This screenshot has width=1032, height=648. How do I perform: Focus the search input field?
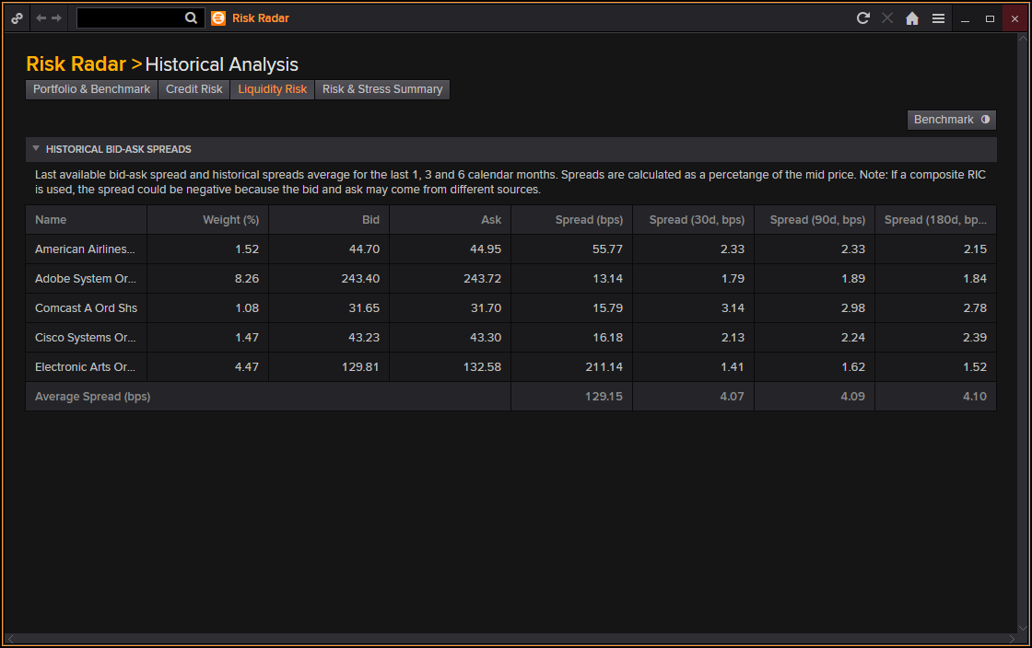(130, 18)
